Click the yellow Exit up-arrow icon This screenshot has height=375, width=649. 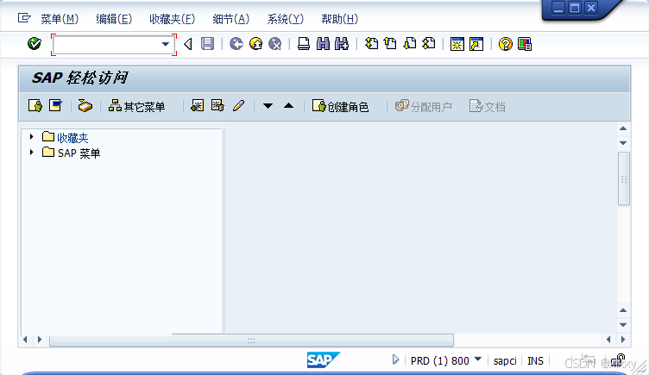(255, 43)
